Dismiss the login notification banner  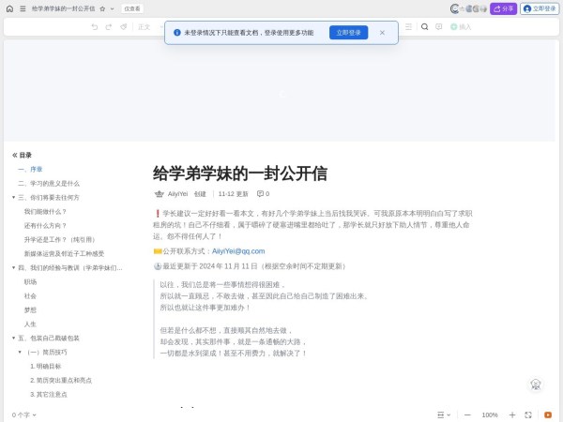tap(382, 32)
